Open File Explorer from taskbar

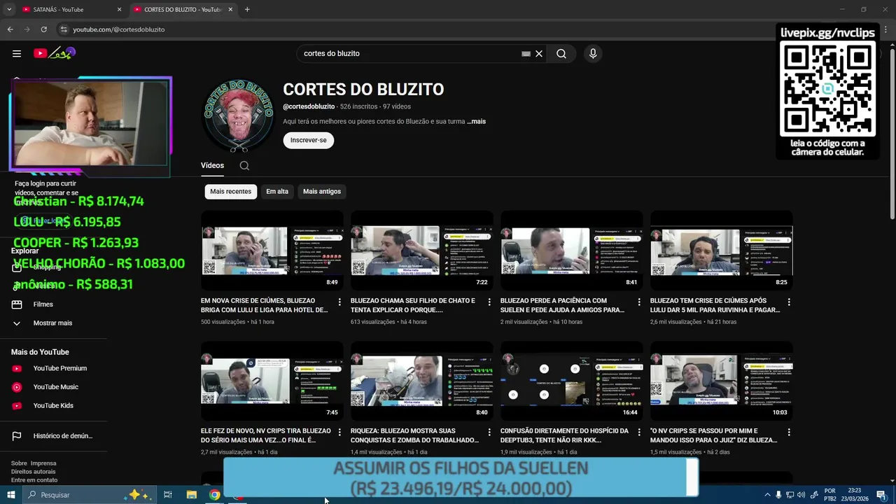point(191,495)
